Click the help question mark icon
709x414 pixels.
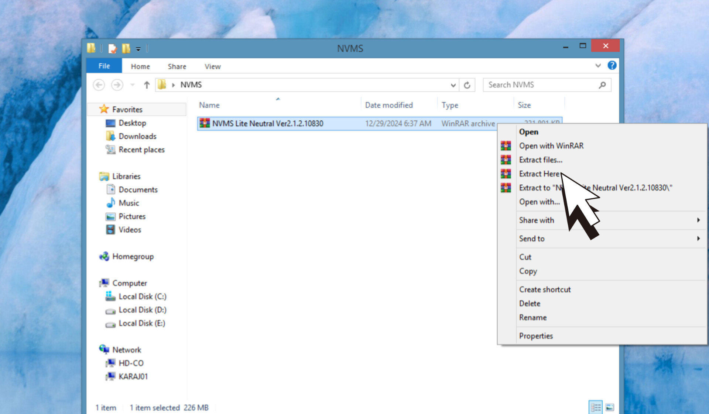[612, 66]
